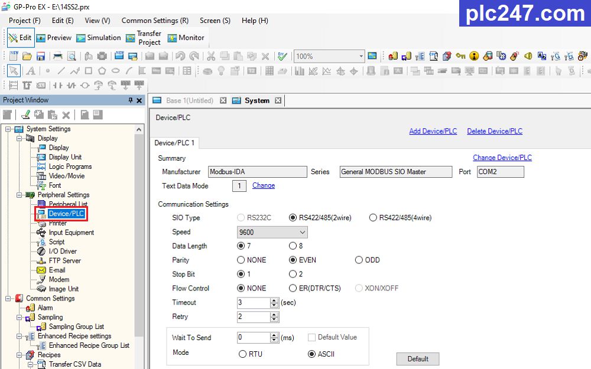
Task: Click the Delete Device/PLC link
Action: point(495,131)
